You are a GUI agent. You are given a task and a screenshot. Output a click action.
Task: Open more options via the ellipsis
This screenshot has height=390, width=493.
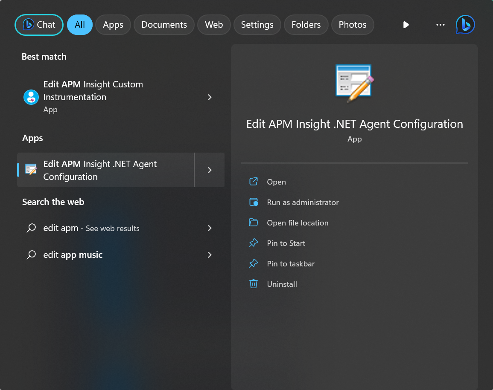coord(440,24)
